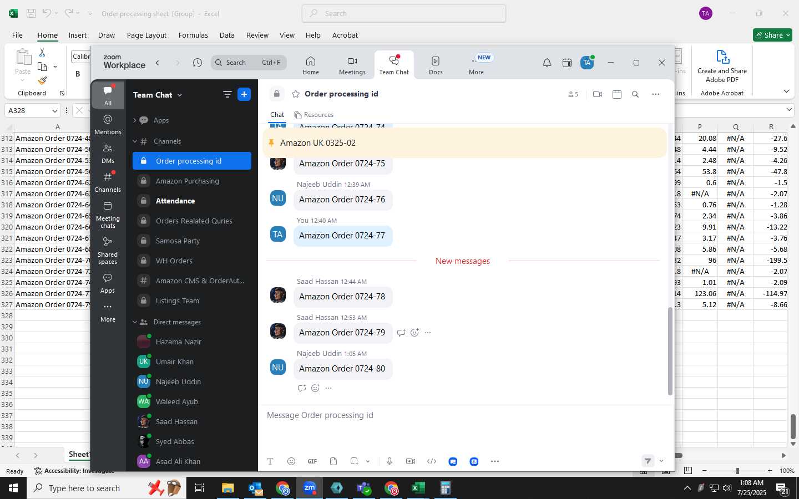
Task: Open Amazon Purchasing channel
Action: point(192,181)
